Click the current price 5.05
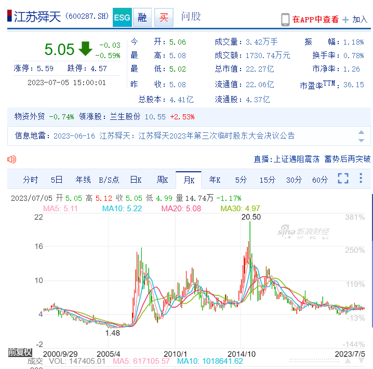 [x=59, y=49]
